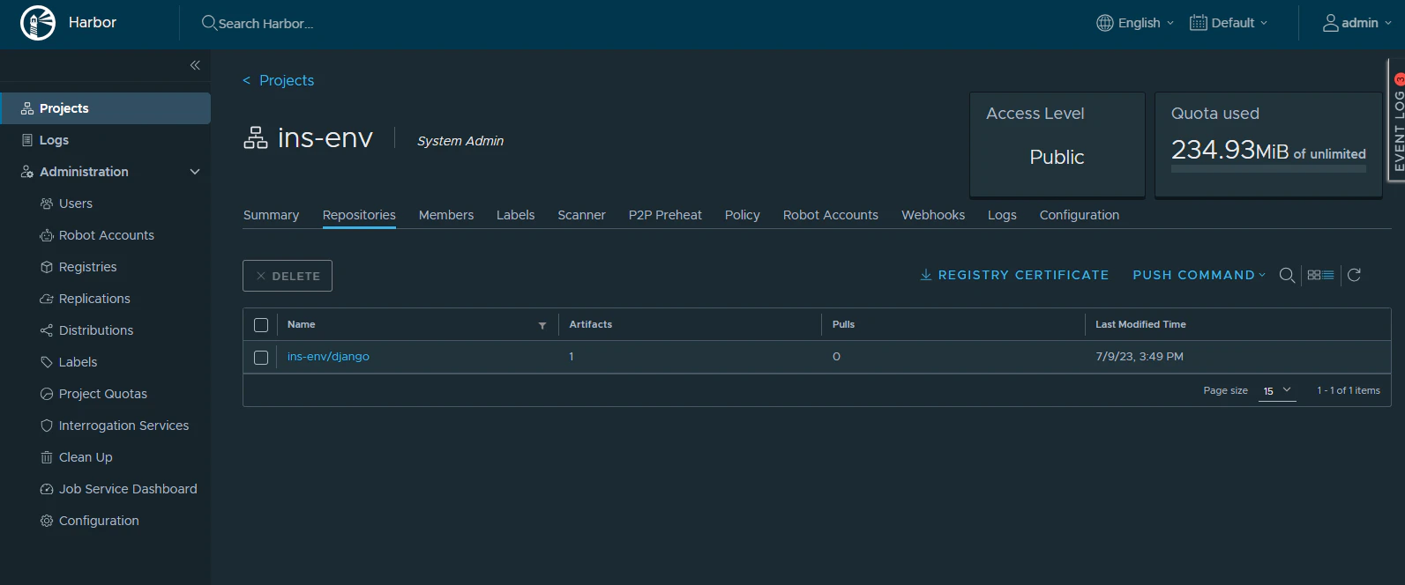Open the English language dropdown
The image size is (1405, 585).
point(1135,23)
